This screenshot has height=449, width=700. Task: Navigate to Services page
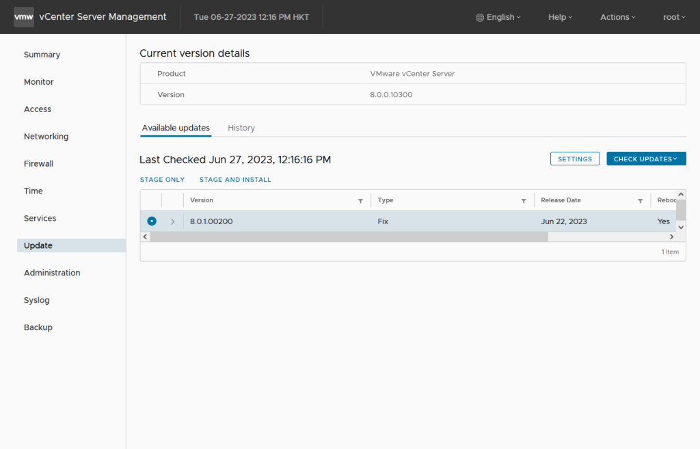(x=40, y=218)
